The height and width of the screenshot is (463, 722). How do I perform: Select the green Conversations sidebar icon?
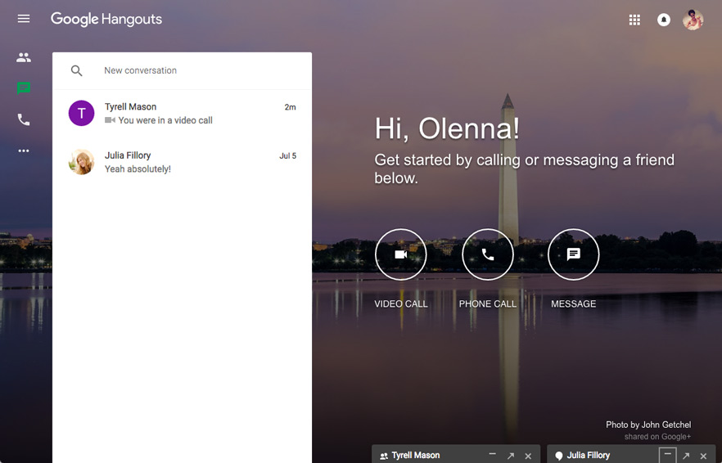click(24, 88)
